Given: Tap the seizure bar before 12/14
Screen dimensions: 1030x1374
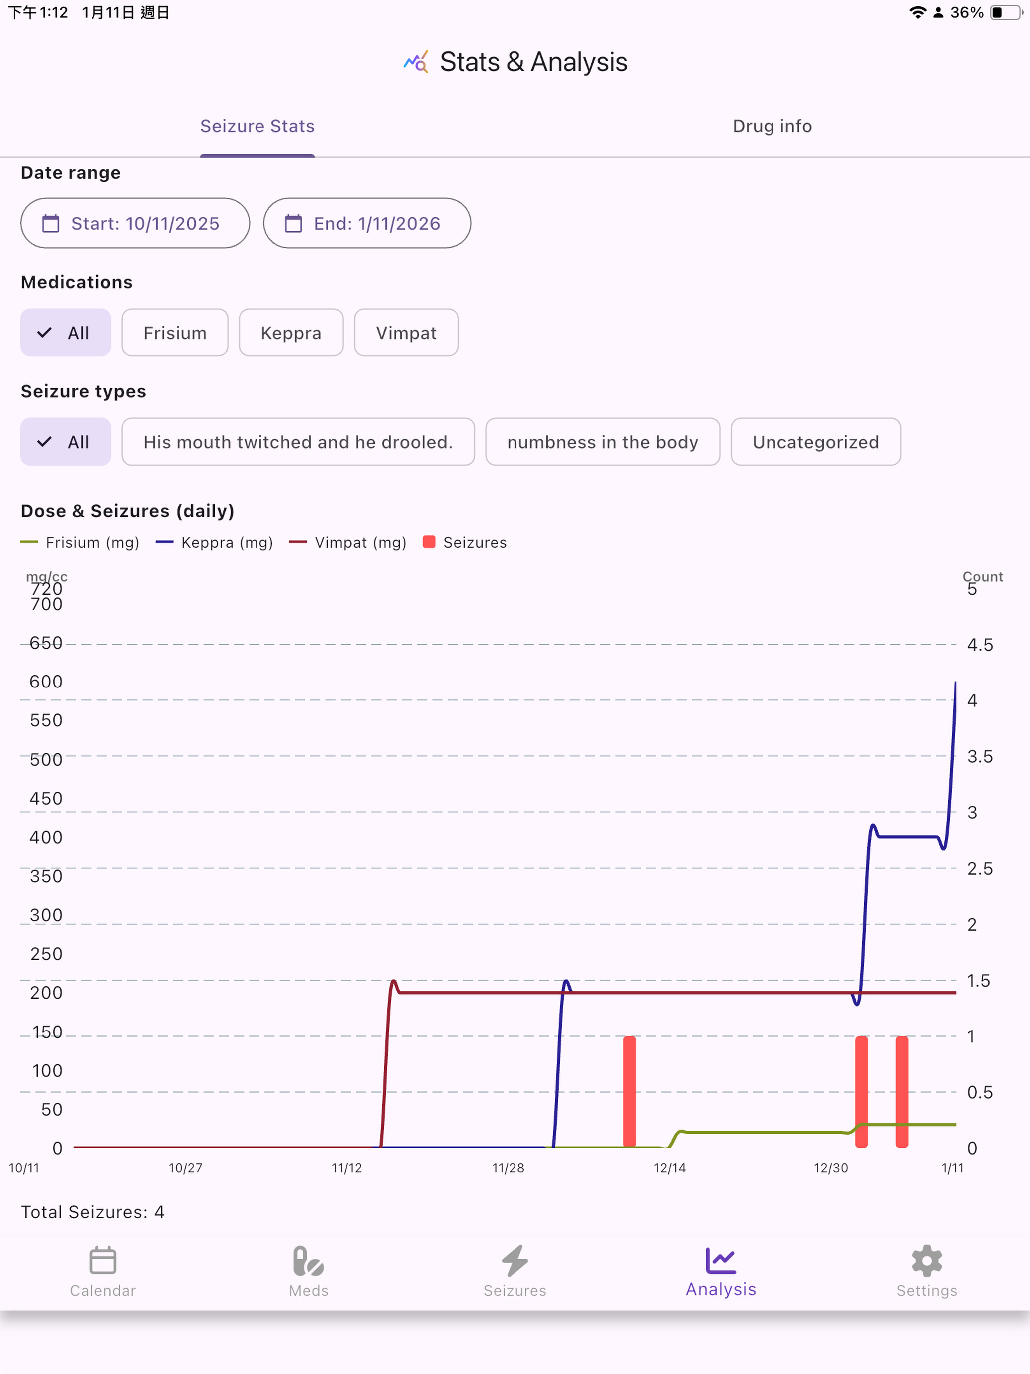Looking at the screenshot, I should pos(630,1091).
